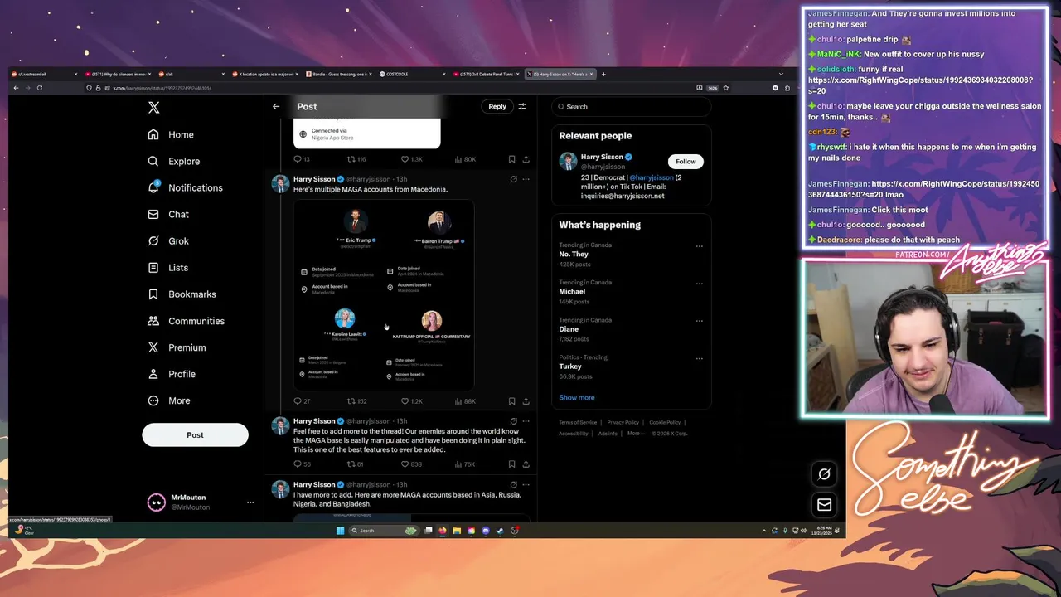The height and width of the screenshot is (597, 1061).
Task: Open options for Diane trending topic
Action: 699,321
